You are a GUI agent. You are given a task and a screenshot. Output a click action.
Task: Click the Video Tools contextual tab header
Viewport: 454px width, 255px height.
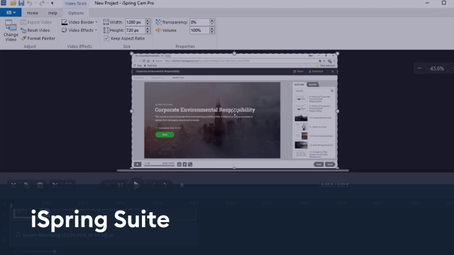(76, 3)
